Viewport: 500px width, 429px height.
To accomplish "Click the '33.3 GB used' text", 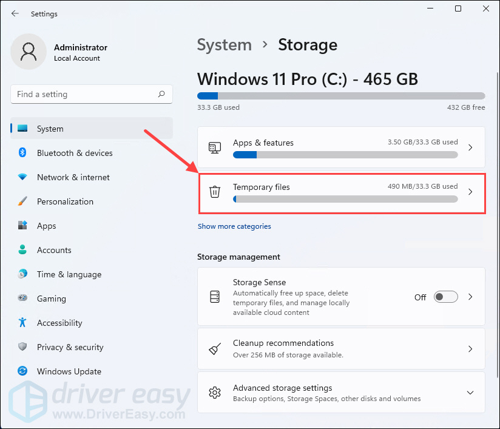I will pos(218,107).
